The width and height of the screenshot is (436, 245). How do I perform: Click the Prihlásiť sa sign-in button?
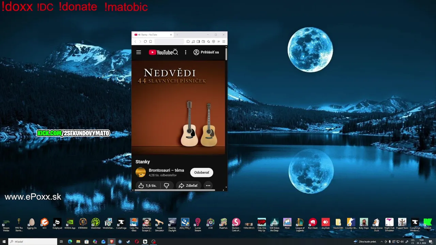click(x=206, y=52)
